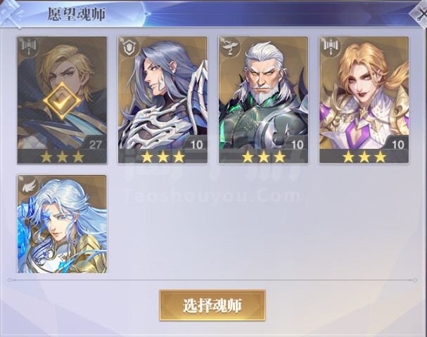Click the 愿望魂师 title header

click(77, 15)
